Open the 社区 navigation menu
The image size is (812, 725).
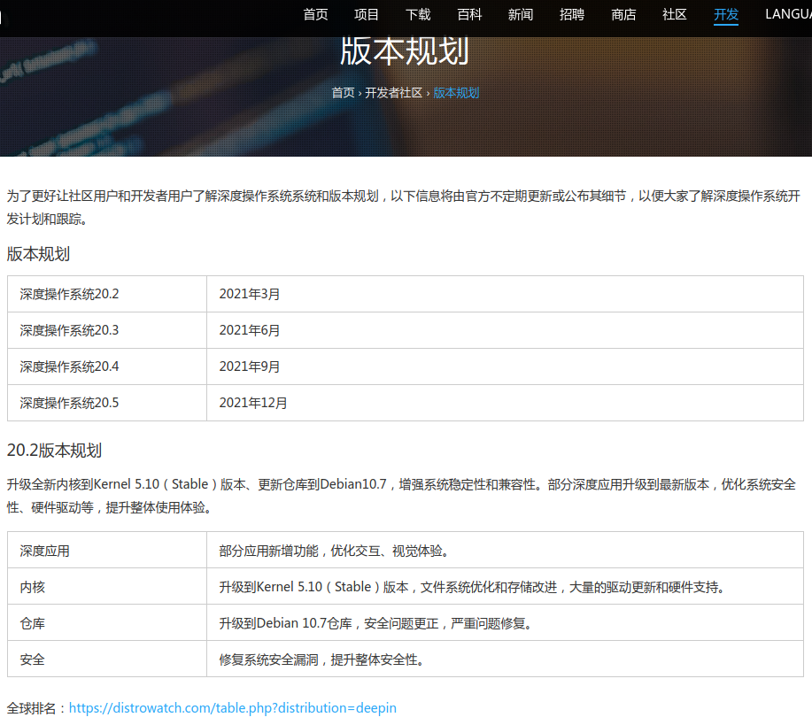[675, 14]
